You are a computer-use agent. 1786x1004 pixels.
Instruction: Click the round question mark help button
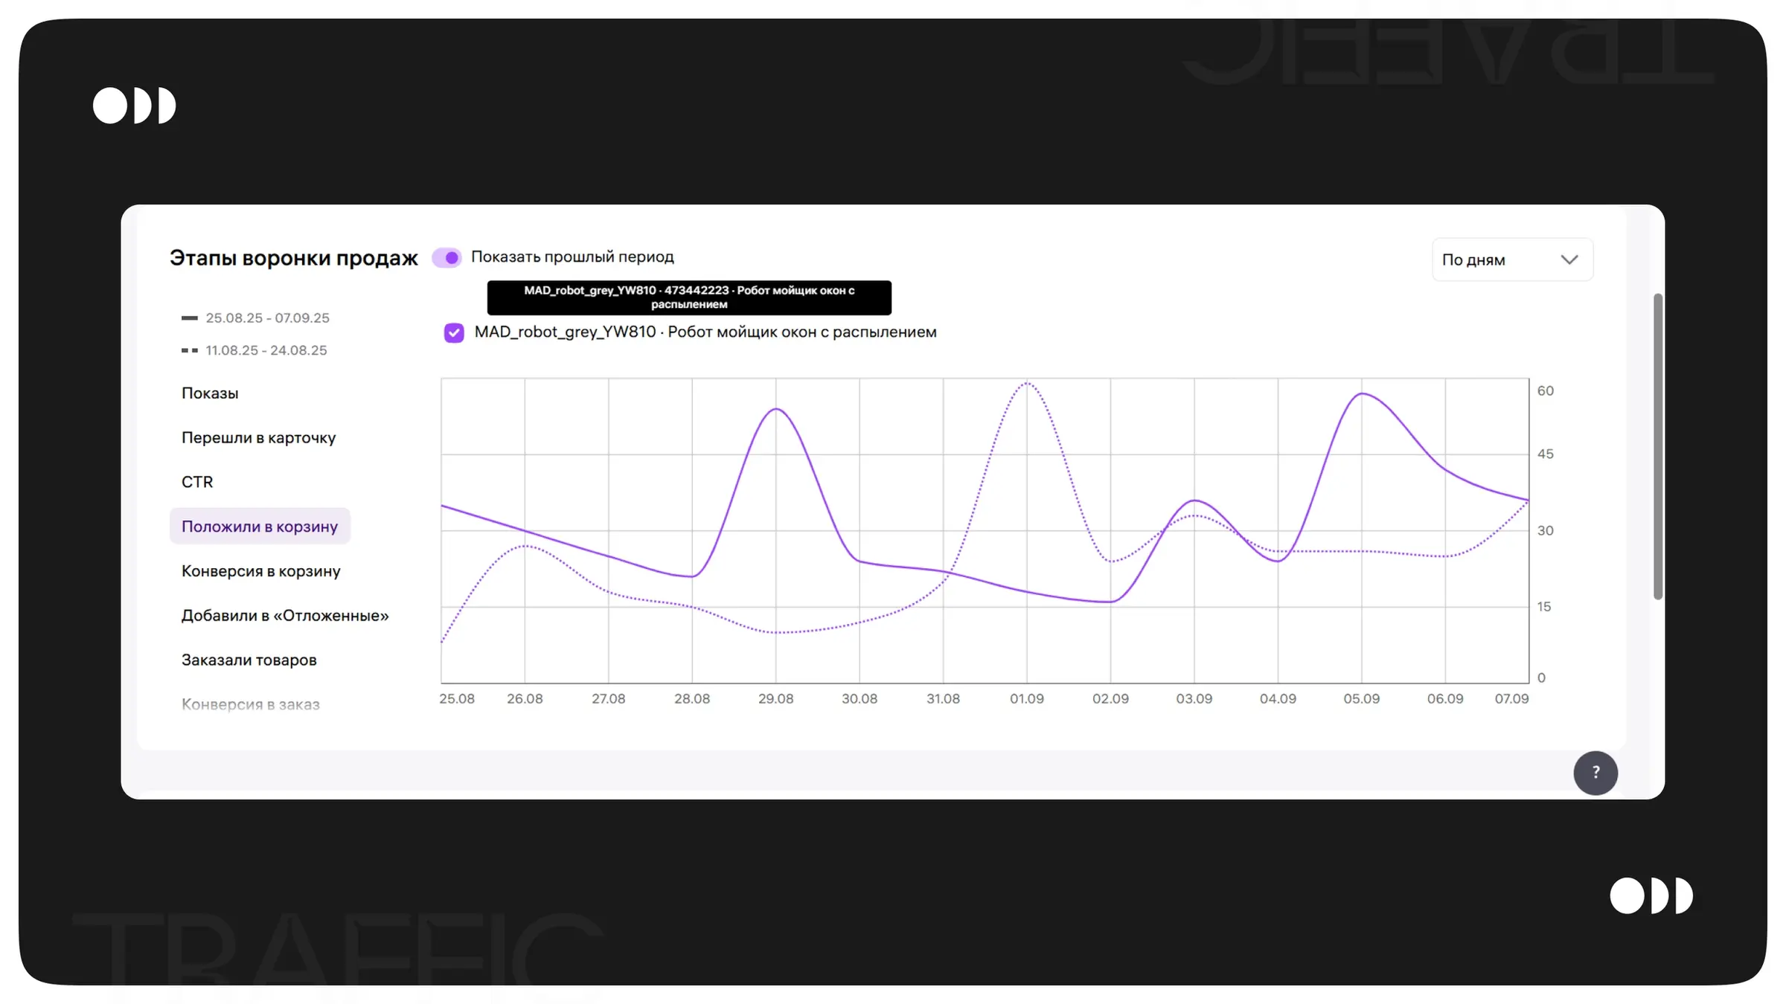click(x=1595, y=773)
